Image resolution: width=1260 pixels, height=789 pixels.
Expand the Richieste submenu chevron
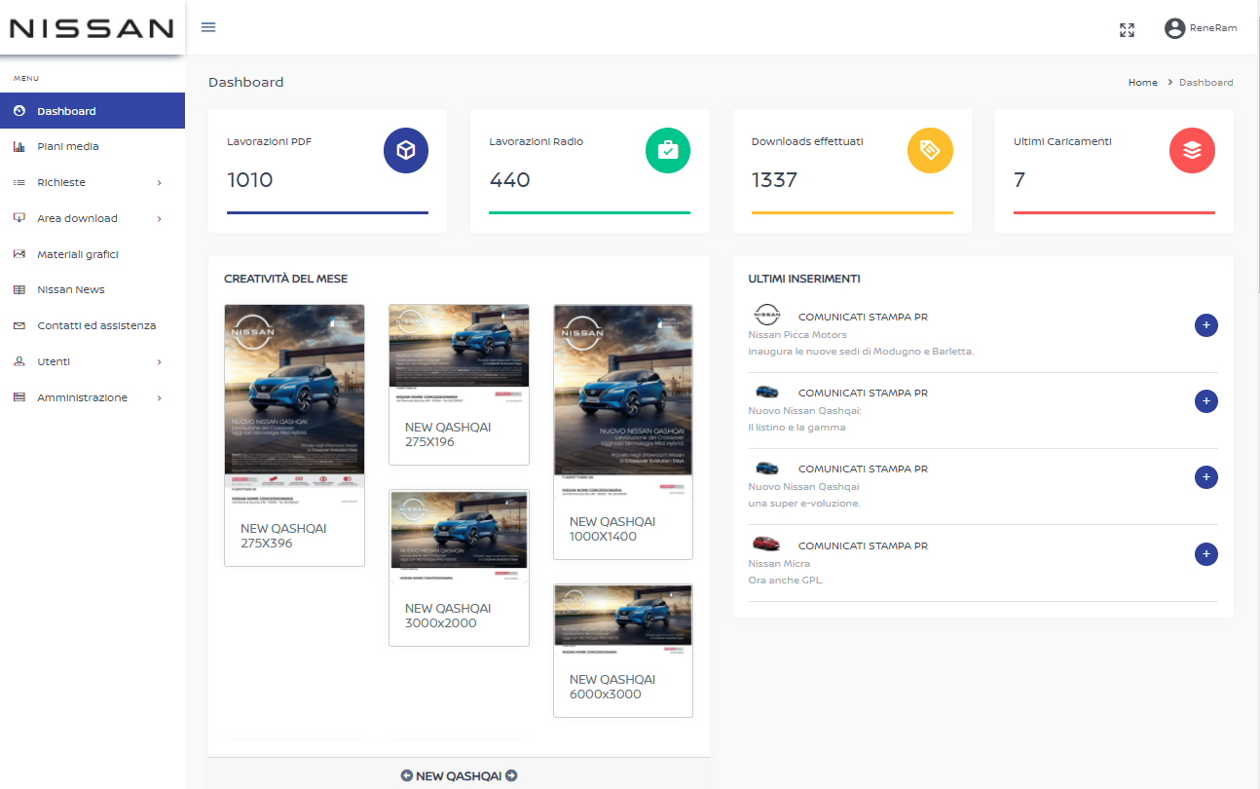click(159, 183)
